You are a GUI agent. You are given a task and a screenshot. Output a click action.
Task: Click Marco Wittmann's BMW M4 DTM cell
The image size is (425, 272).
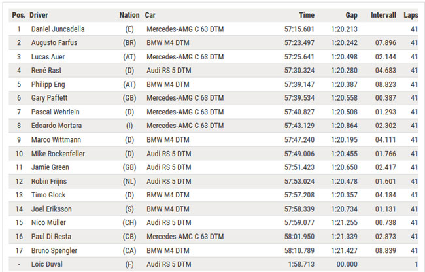[169, 140]
